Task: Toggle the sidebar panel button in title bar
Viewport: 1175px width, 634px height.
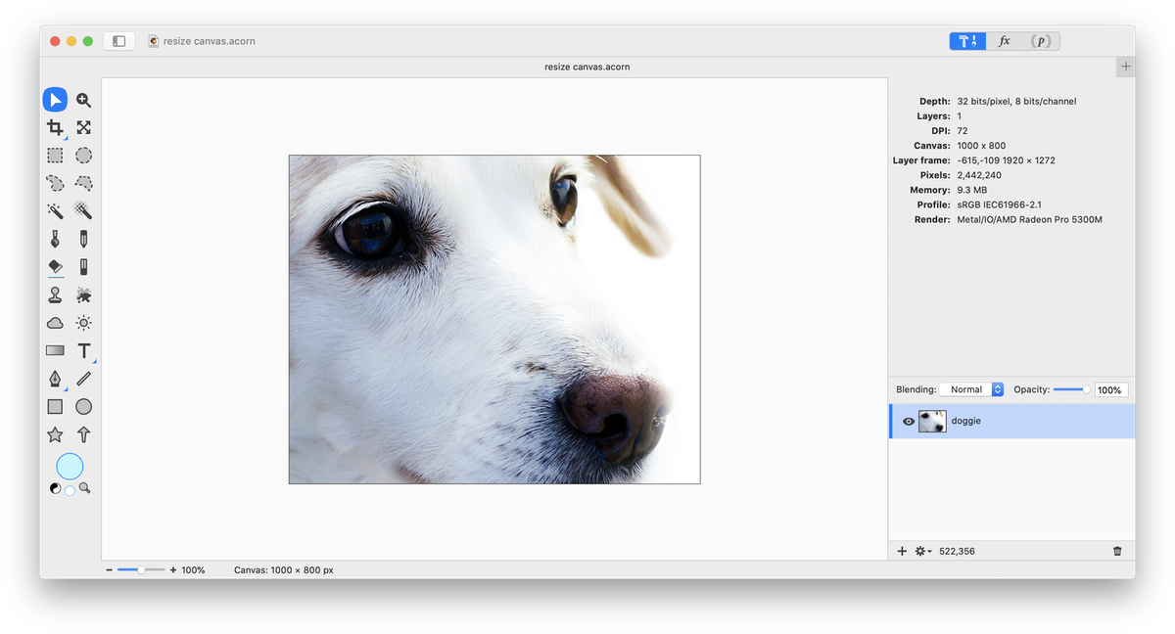Action: (118, 41)
